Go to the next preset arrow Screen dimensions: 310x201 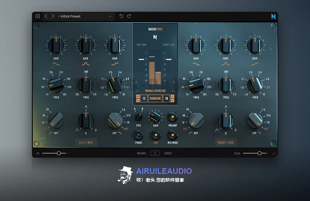(53, 16)
